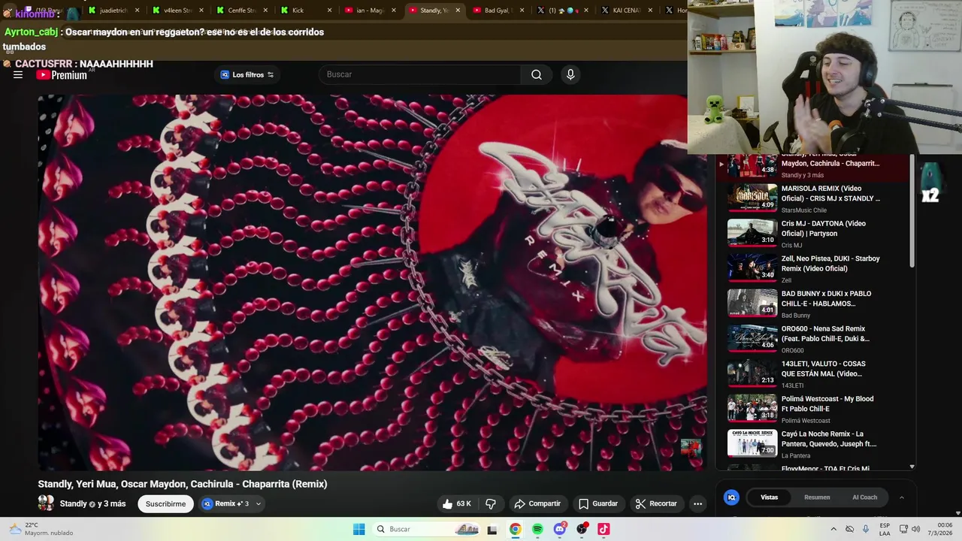Click the Chaparrita Remix video player
The height and width of the screenshot is (541, 962).
coord(372,283)
